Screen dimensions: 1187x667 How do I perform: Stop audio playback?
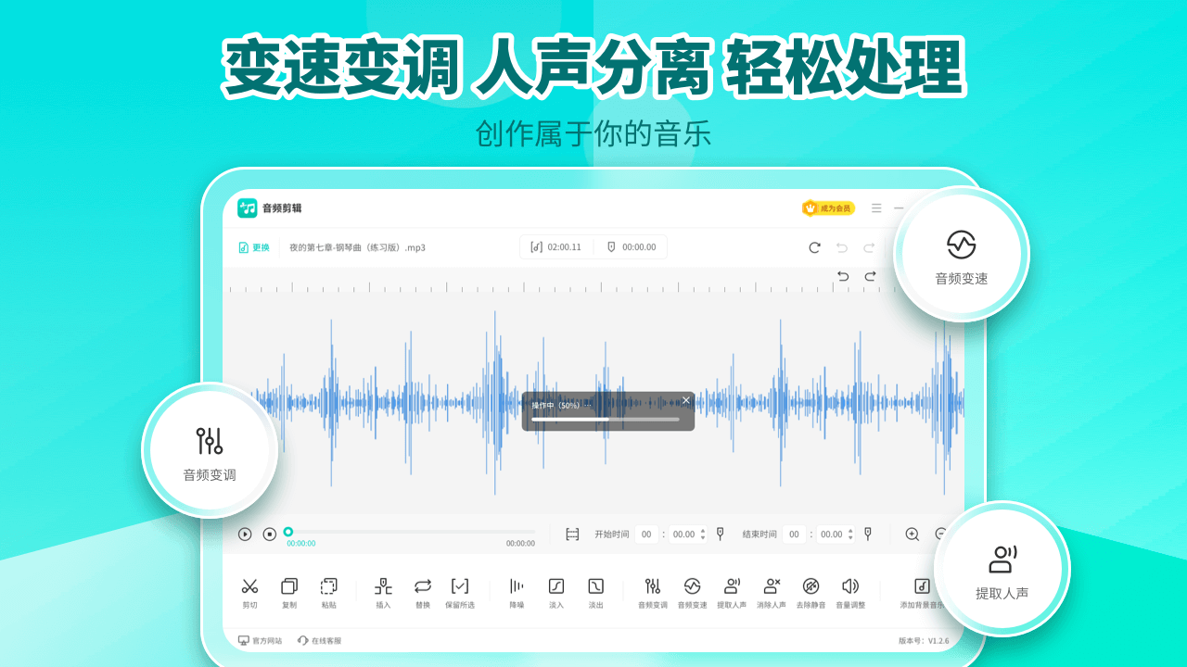(x=270, y=534)
